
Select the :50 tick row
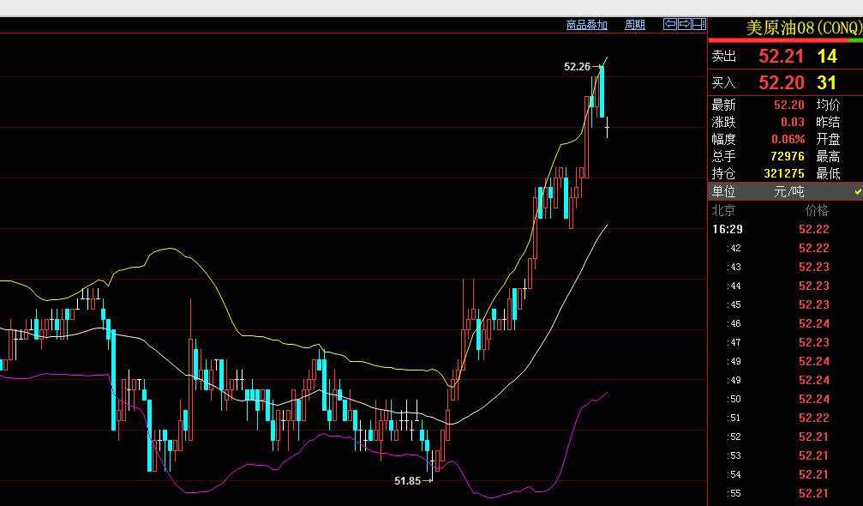tap(785, 399)
